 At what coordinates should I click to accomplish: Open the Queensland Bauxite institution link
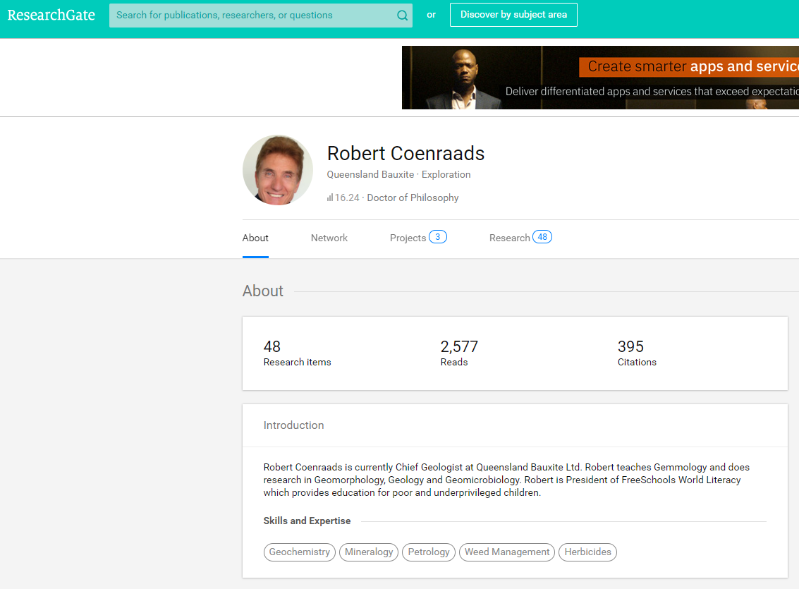click(x=370, y=174)
